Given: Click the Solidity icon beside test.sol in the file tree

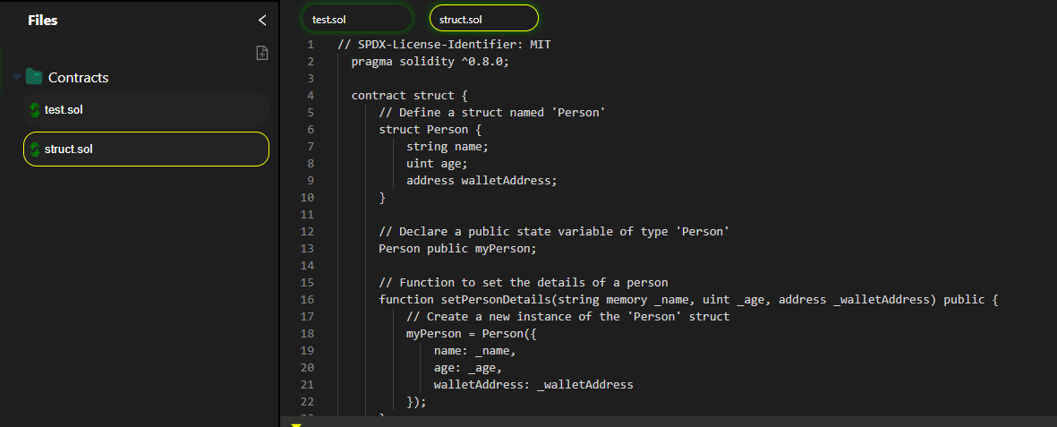Looking at the screenshot, I should (35, 110).
